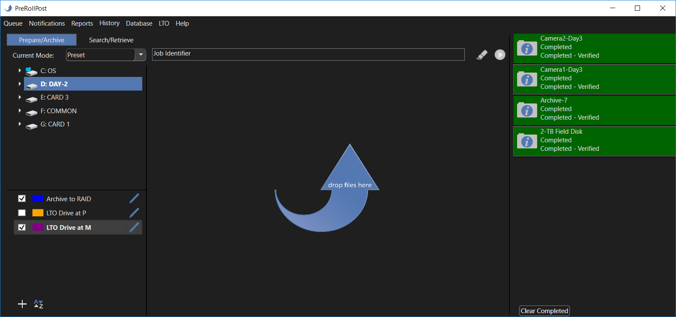The image size is (676, 317).
Task: Click the PreRollPost app logo icon
Action: click(x=8, y=8)
